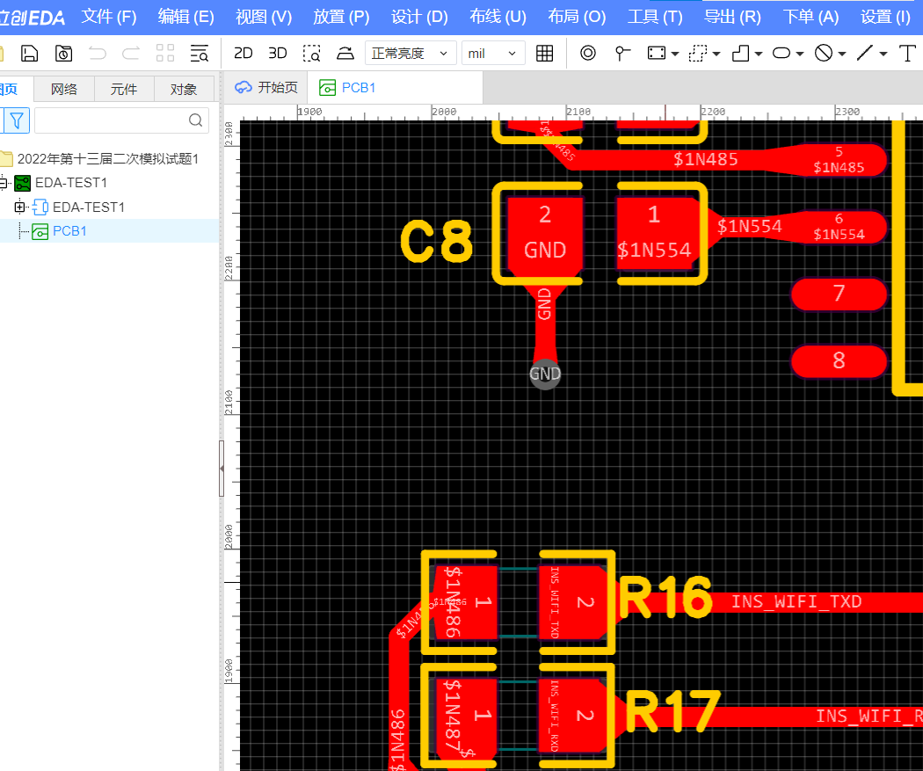The width and height of the screenshot is (923, 771).
Task: Open the grid settings icon
Action: point(543,53)
